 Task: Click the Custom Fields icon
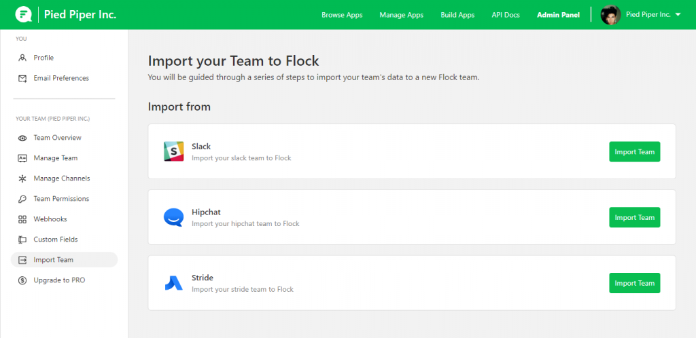(x=22, y=240)
